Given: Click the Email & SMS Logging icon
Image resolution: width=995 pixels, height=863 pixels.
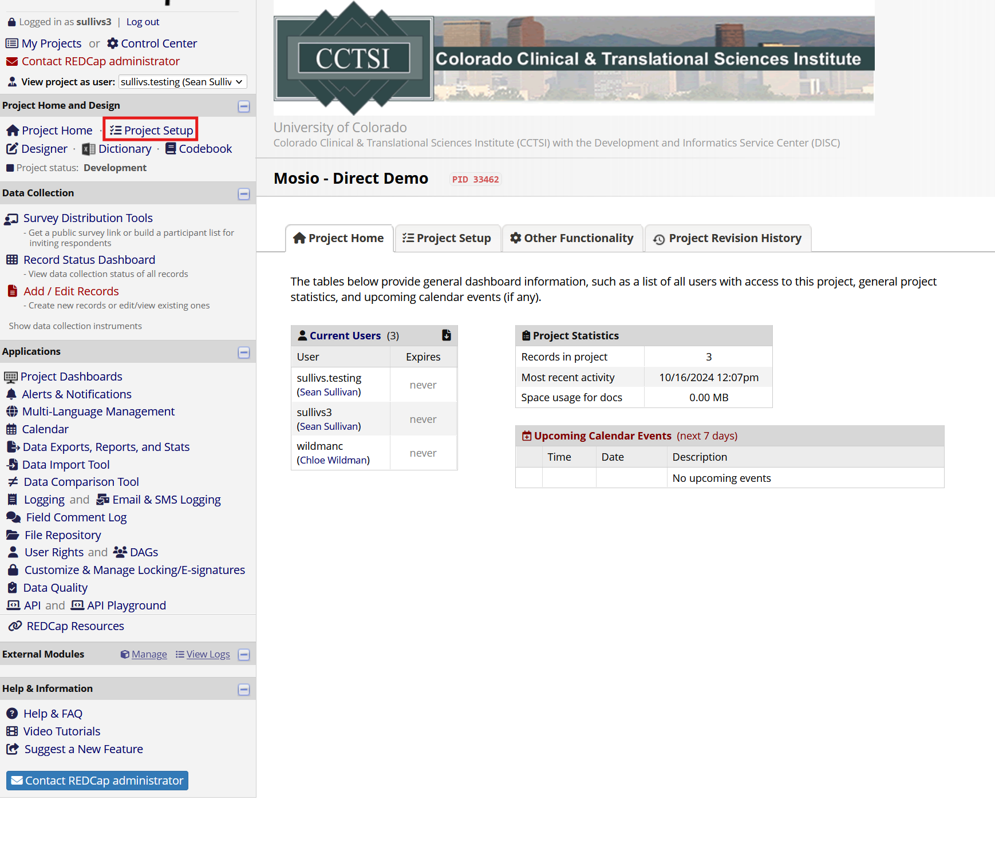Looking at the screenshot, I should (x=103, y=500).
